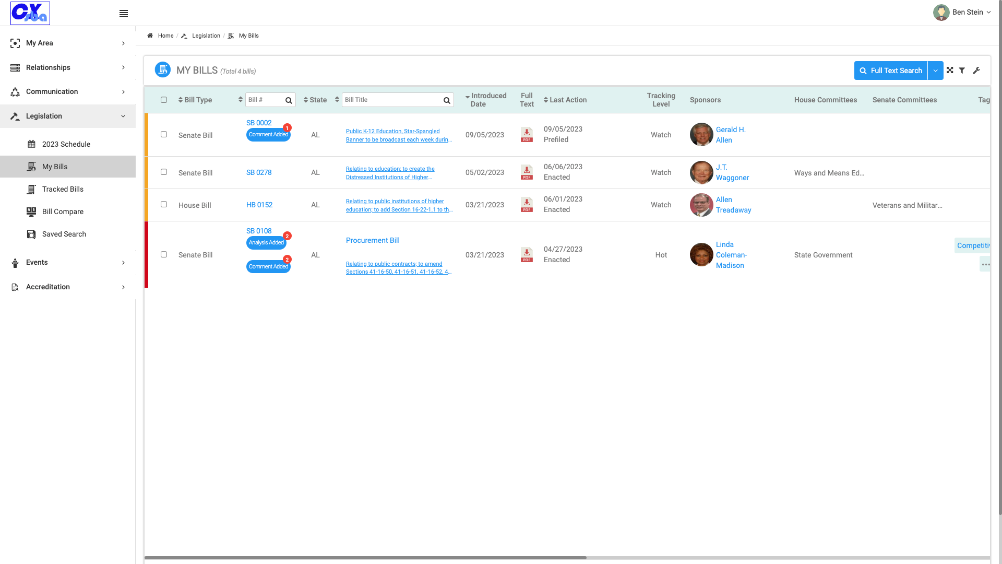Open the three-dots more tags button

985,264
